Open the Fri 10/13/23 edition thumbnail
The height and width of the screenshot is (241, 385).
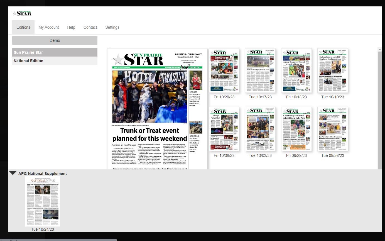pyautogui.click(x=296, y=70)
